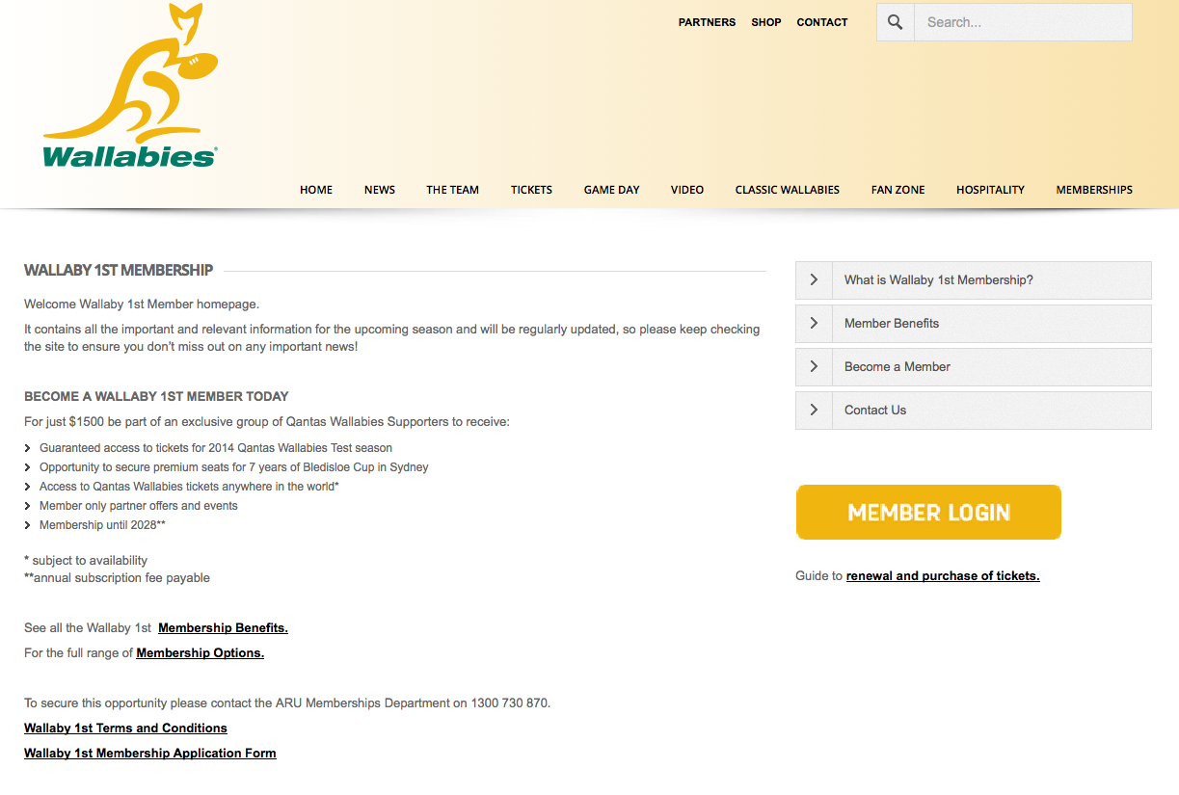
Task: Open the Video menu item
Action: tap(687, 190)
